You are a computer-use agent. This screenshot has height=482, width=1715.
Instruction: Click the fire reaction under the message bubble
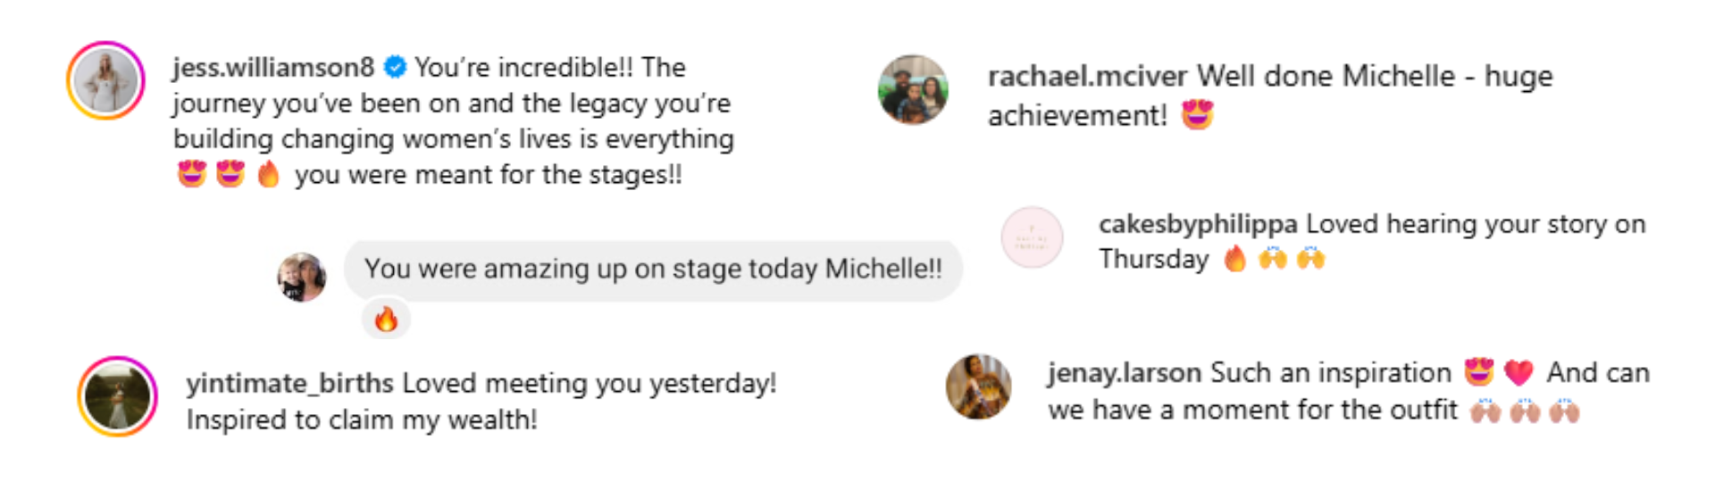tap(386, 320)
